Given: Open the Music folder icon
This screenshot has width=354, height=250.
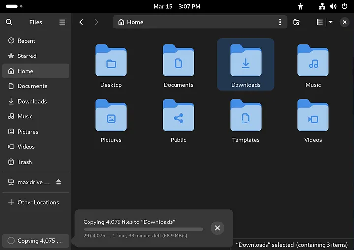Looking at the screenshot, I should [x=313, y=60].
